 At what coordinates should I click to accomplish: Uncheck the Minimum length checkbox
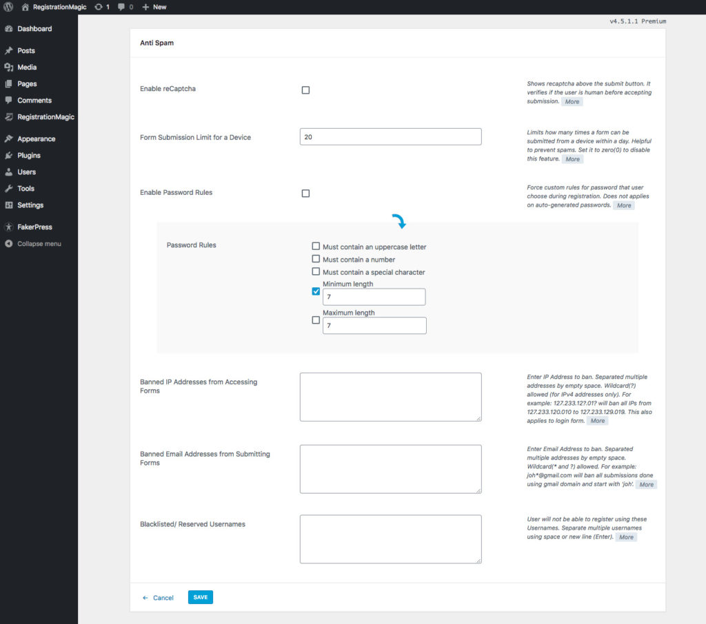(316, 291)
